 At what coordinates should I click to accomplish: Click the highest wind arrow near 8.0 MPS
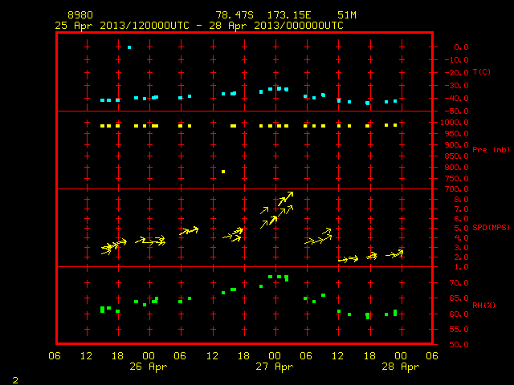pyautogui.click(x=286, y=199)
